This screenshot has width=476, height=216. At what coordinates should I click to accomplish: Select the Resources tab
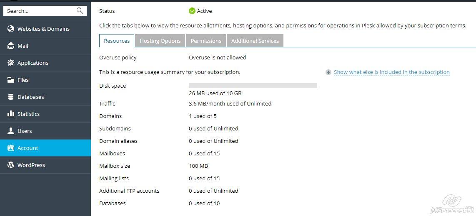coord(117,41)
